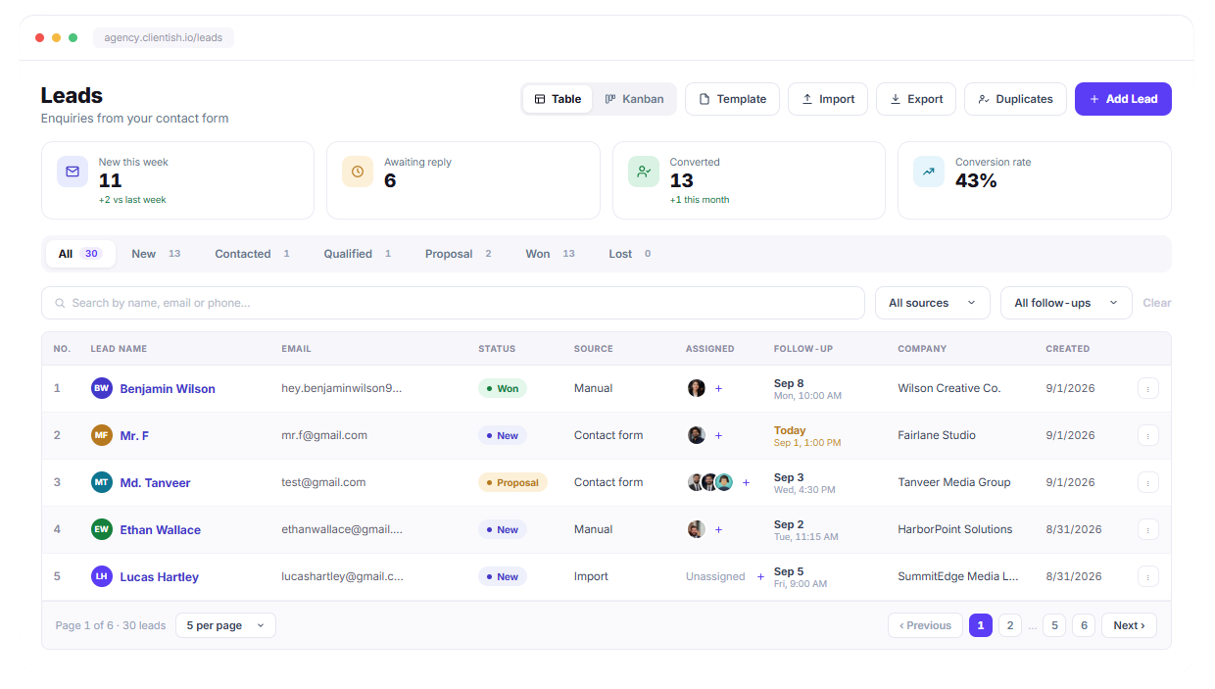
Task: Click Benjamin Wilson's assigned avatar
Action: click(x=697, y=388)
